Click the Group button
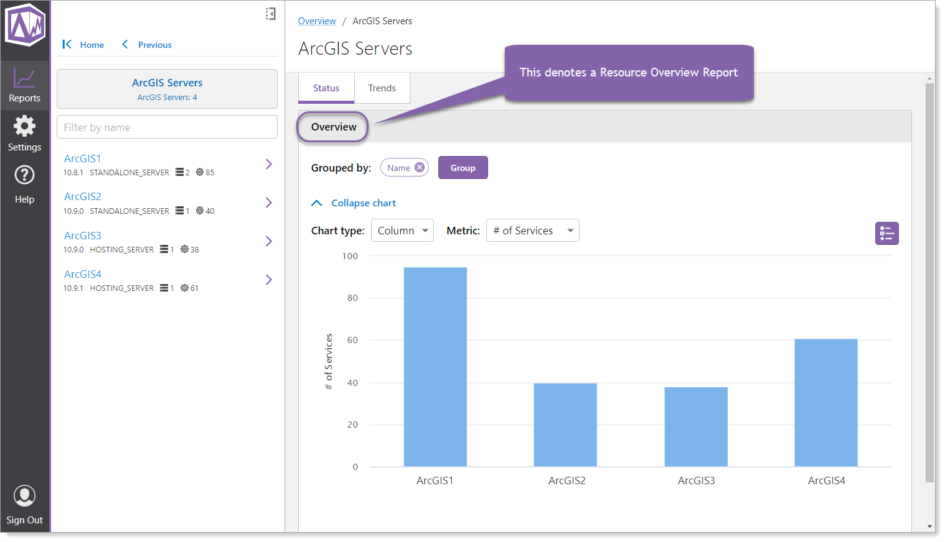This screenshot has height=542, width=945. click(x=463, y=167)
